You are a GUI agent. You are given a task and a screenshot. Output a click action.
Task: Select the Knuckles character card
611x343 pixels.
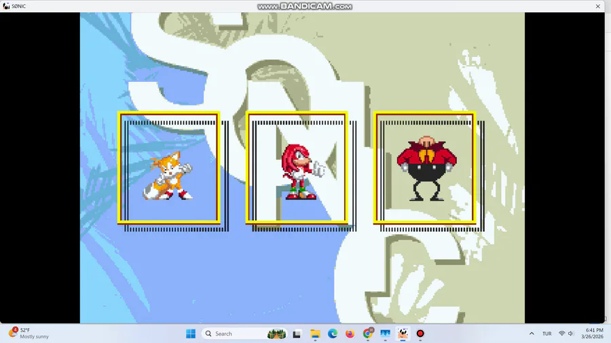click(297, 167)
